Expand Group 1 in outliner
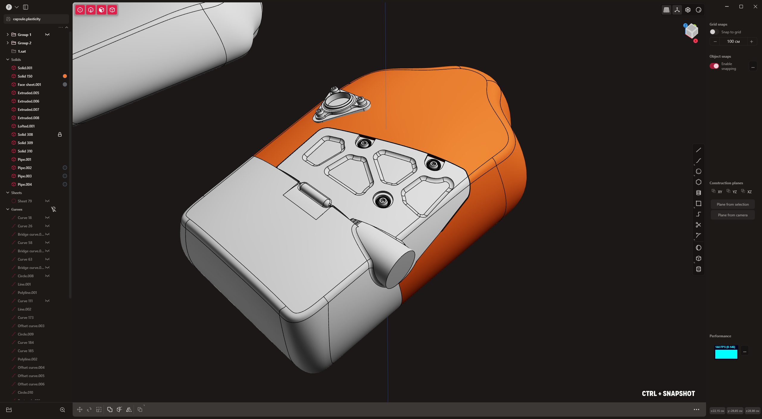This screenshot has height=419, width=762. pyautogui.click(x=7, y=35)
